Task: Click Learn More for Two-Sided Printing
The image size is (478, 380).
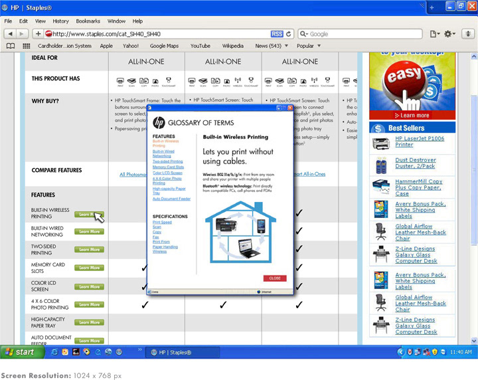Action: click(x=90, y=250)
